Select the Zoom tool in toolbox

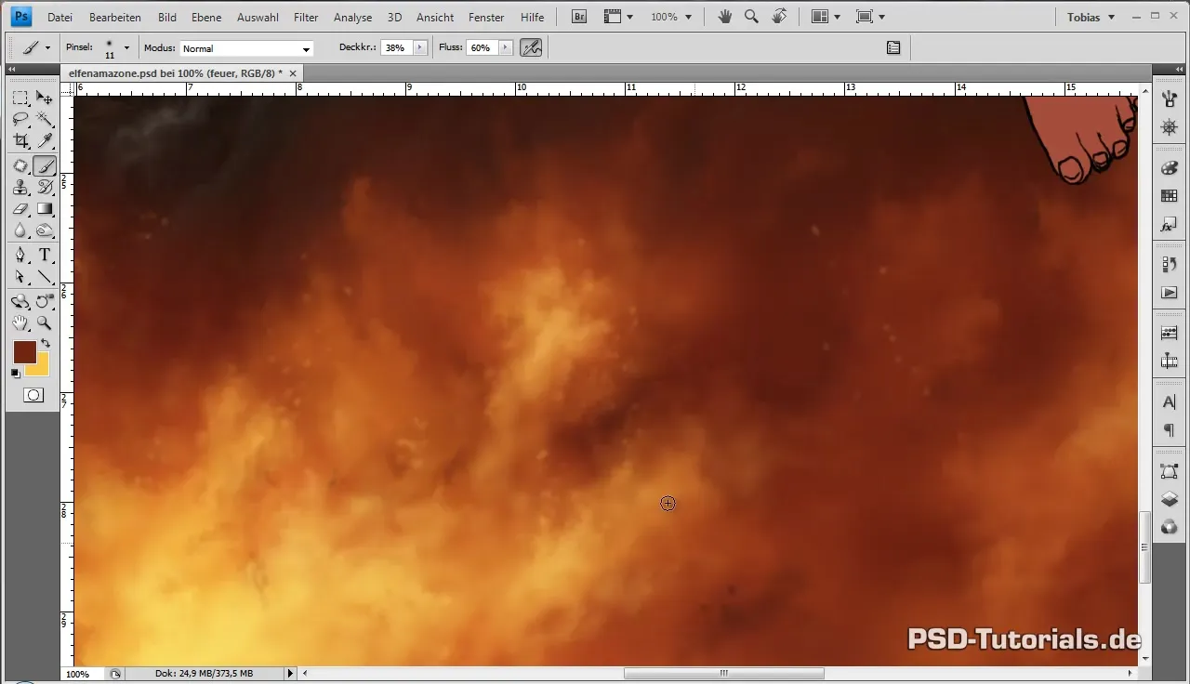44,322
